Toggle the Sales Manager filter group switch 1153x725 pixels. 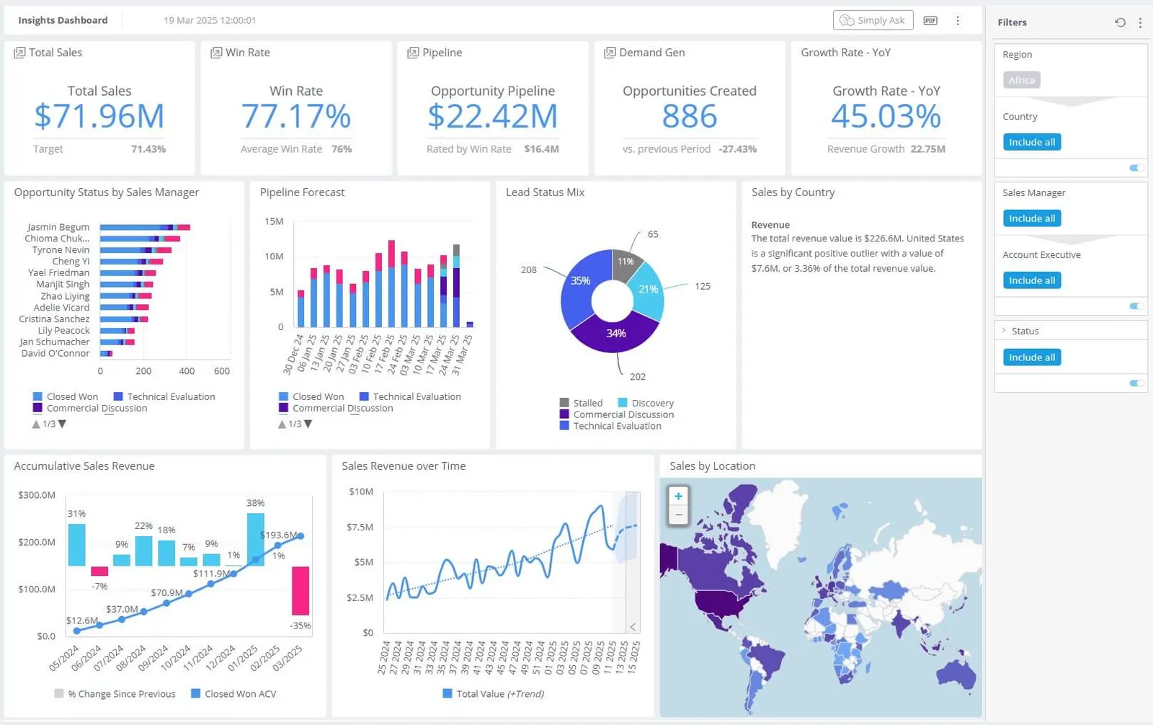tap(1136, 306)
